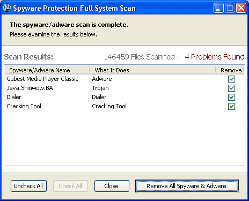
Task: Click the Norton globe icon in title bar
Action: click(7, 8)
